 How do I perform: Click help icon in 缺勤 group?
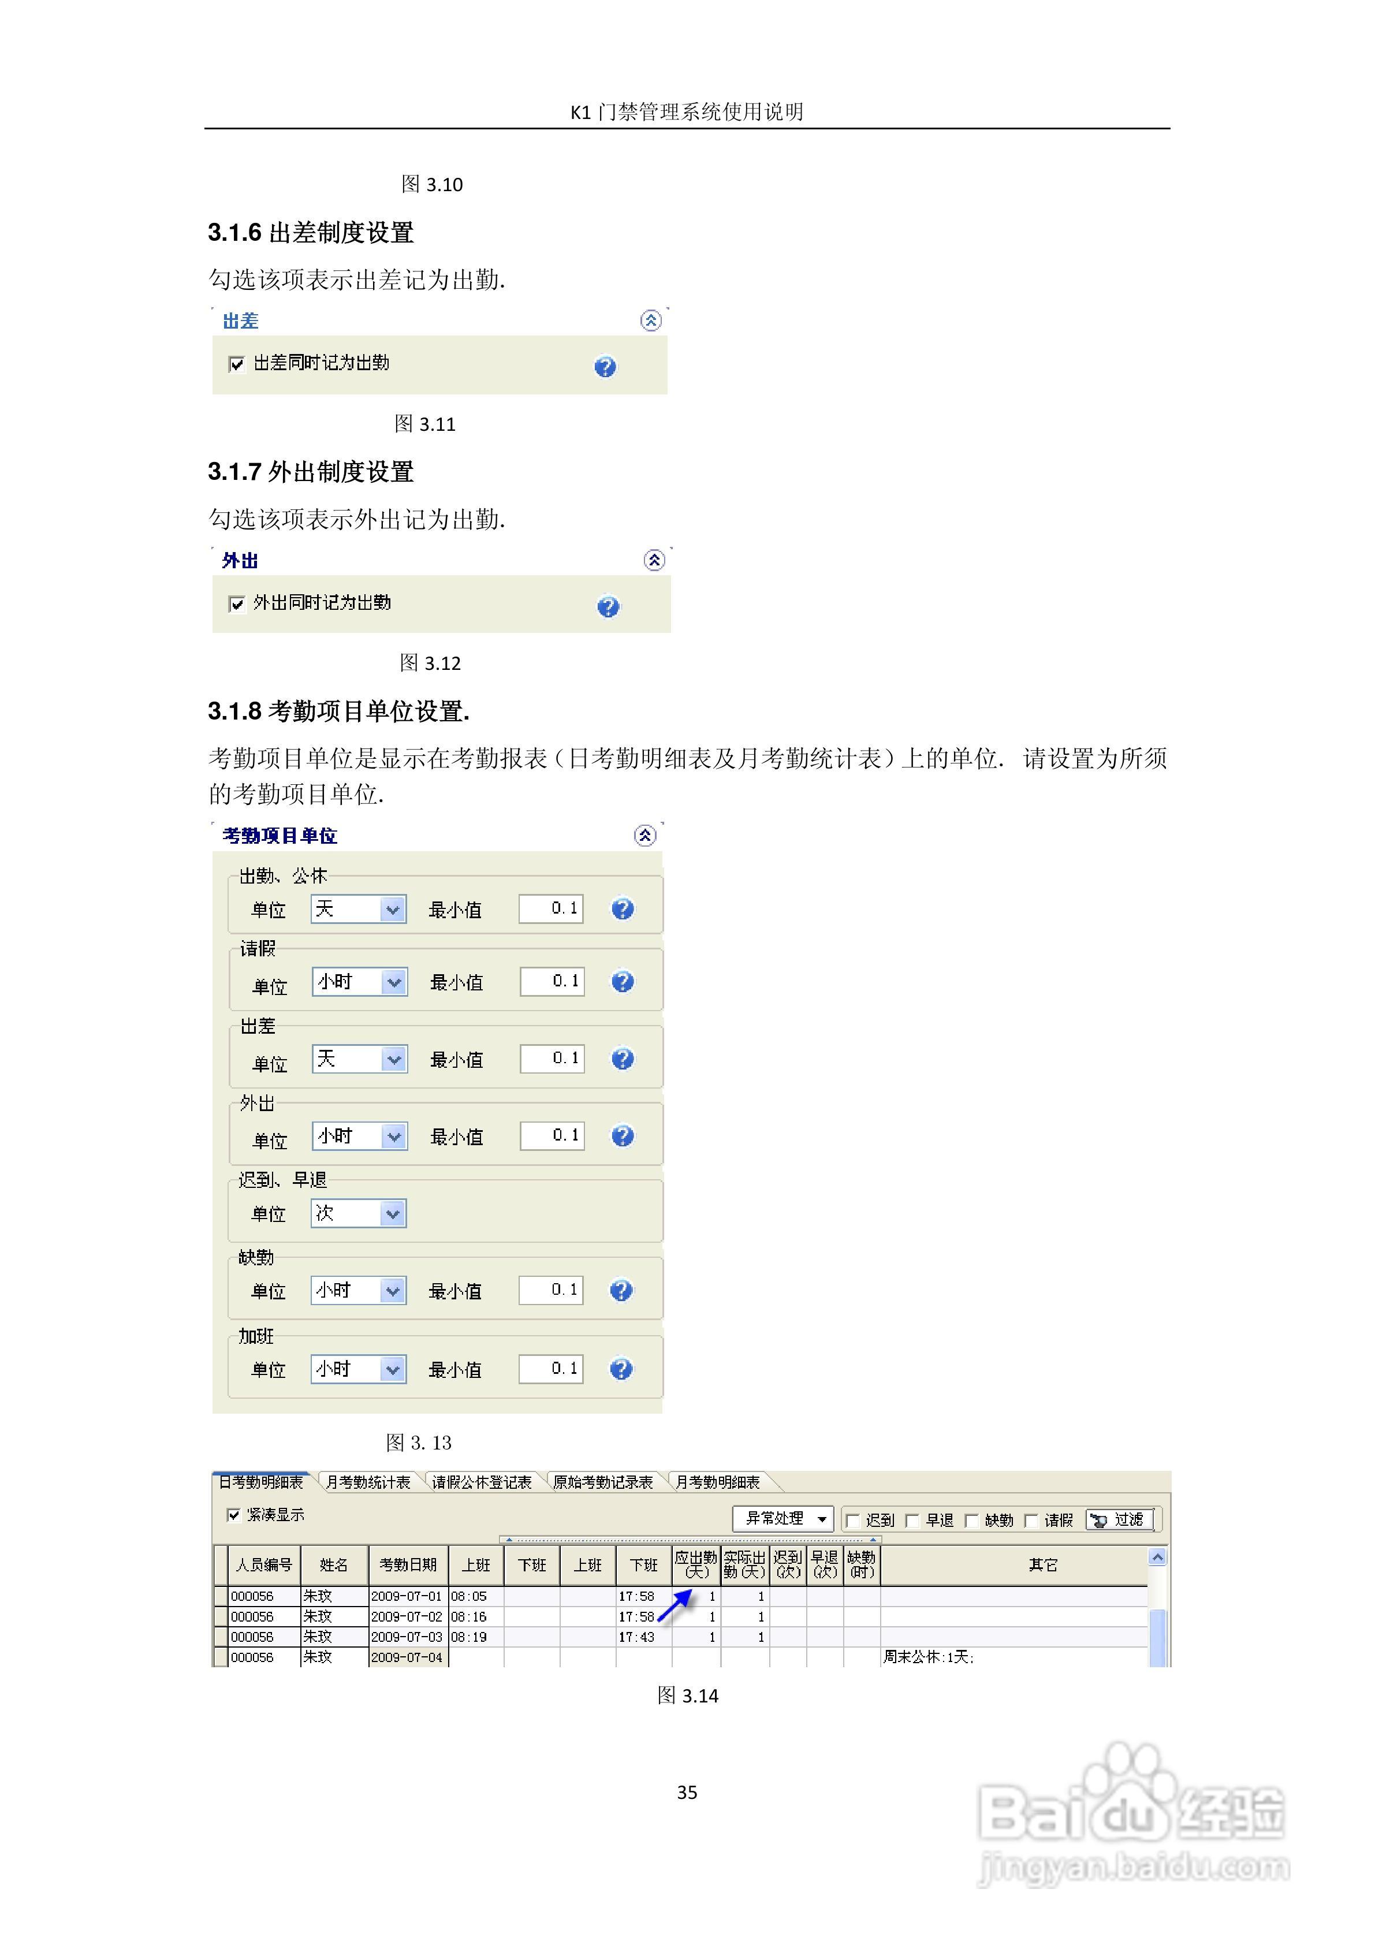[621, 1290]
